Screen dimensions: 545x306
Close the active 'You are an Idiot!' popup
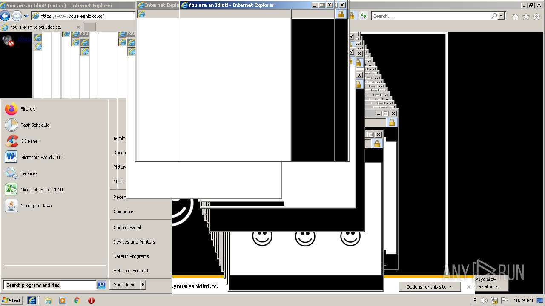(x=329, y=5)
